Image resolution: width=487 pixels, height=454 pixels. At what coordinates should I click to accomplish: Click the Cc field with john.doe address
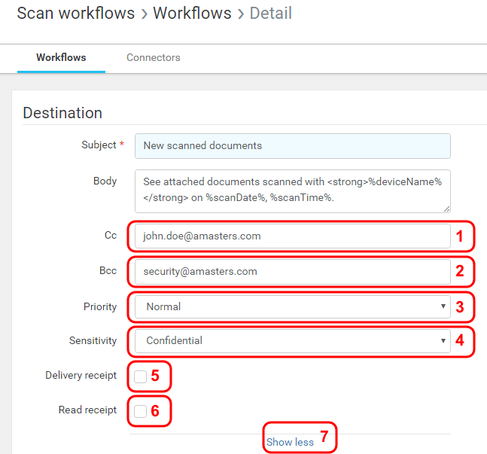pyautogui.click(x=292, y=236)
